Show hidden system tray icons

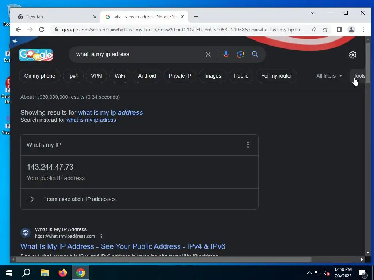(x=309, y=273)
